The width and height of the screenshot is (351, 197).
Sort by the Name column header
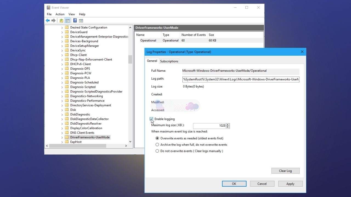coord(148,35)
